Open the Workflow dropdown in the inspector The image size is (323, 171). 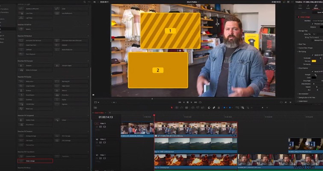point(317,21)
